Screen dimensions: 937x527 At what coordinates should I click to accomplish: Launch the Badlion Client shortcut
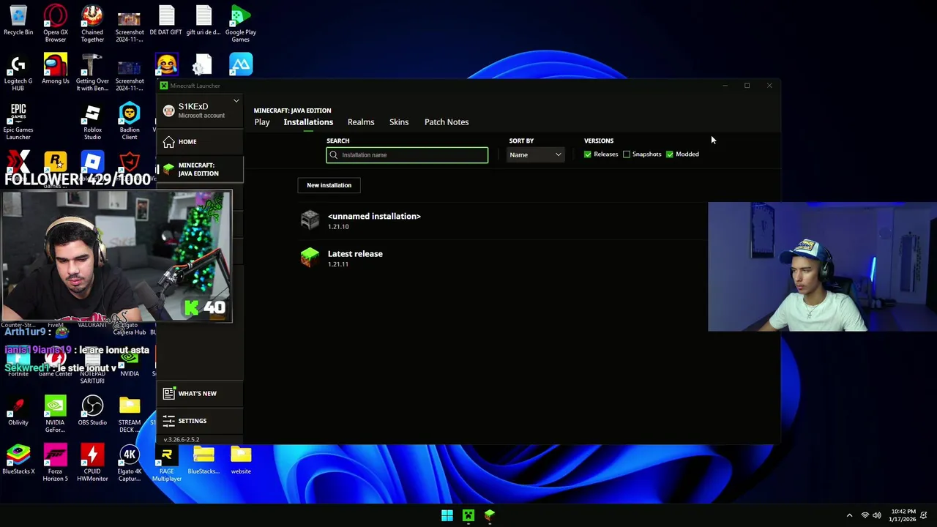(x=130, y=121)
